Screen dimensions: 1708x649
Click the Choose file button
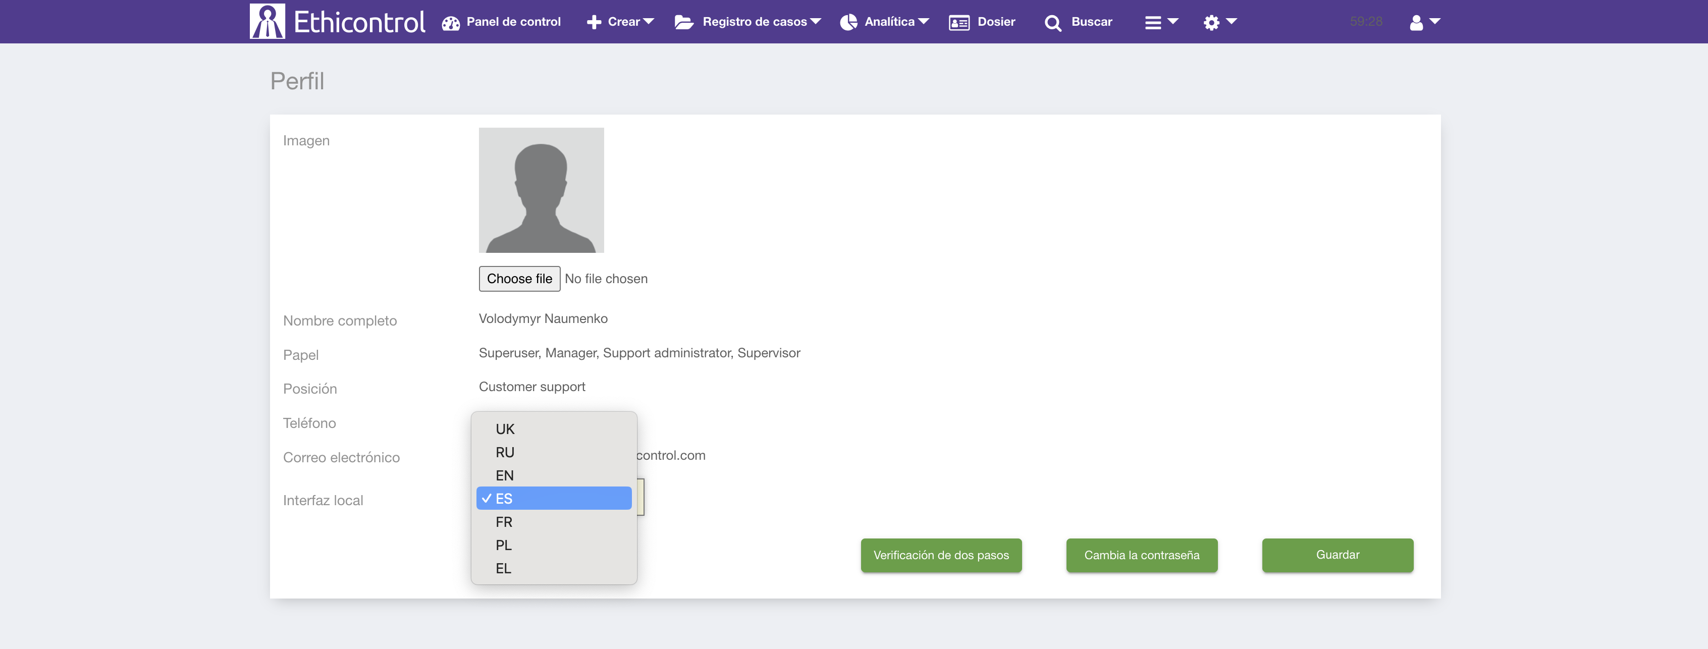pyautogui.click(x=519, y=279)
